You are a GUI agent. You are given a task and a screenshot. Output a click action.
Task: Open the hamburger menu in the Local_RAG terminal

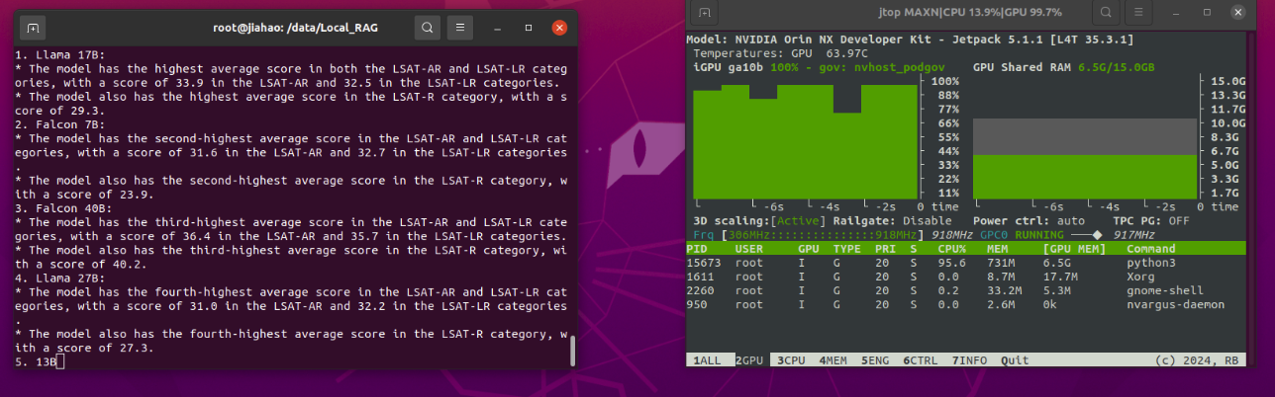pos(459,28)
